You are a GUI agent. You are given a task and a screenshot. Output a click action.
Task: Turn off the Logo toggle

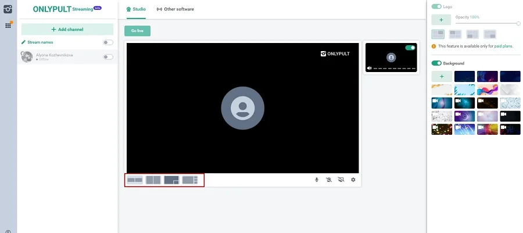[436, 6]
